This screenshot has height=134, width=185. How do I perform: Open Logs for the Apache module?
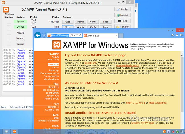click(106, 22)
